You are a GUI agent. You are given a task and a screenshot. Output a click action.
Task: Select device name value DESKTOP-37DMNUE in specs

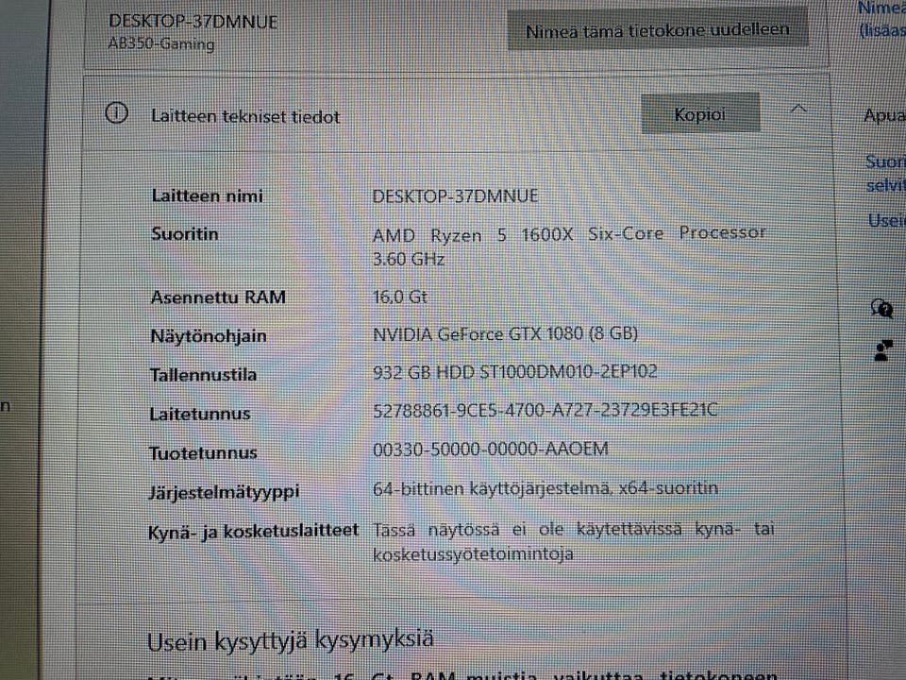point(455,196)
